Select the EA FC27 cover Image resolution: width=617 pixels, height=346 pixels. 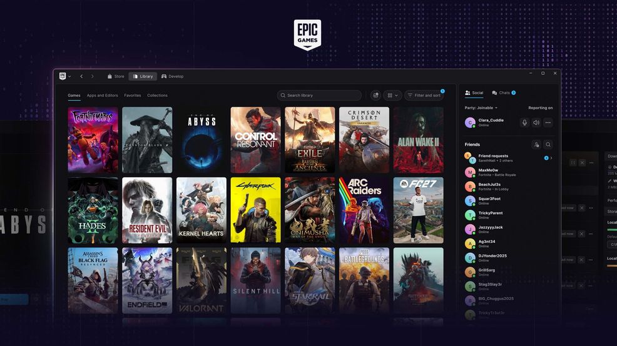[x=418, y=210]
